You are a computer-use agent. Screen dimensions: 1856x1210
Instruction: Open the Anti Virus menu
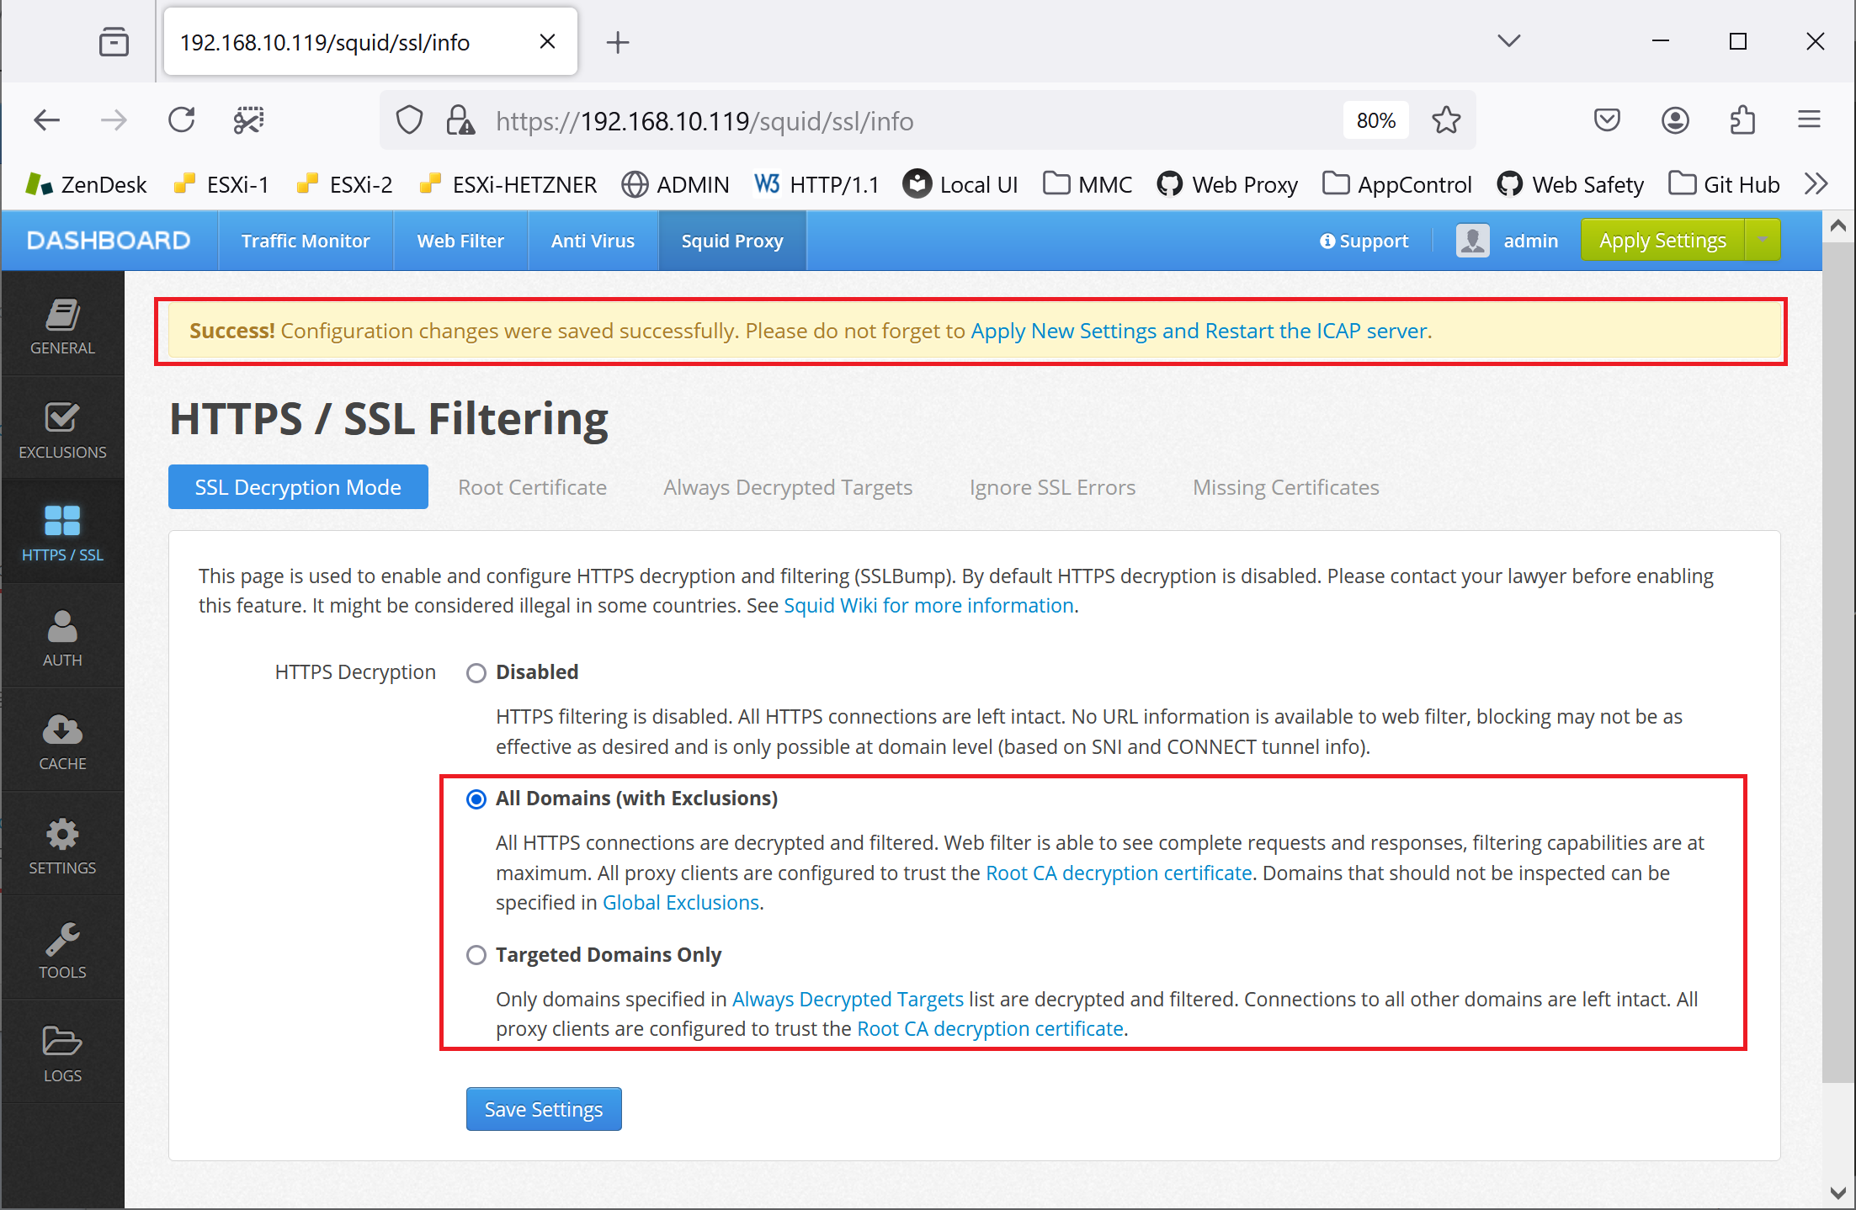[593, 241]
